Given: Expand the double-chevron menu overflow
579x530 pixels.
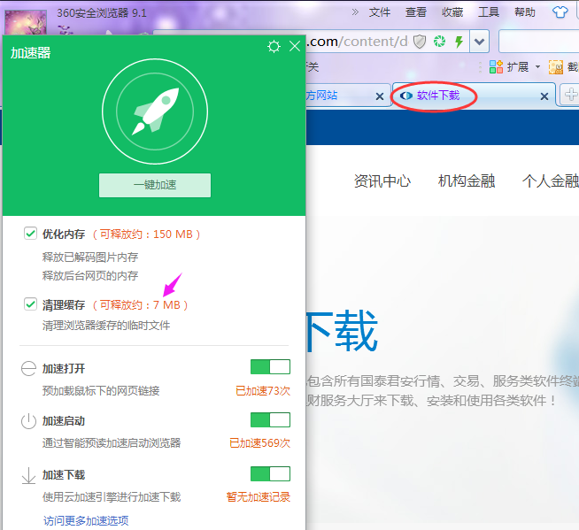Looking at the screenshot, I should (355, 12).
